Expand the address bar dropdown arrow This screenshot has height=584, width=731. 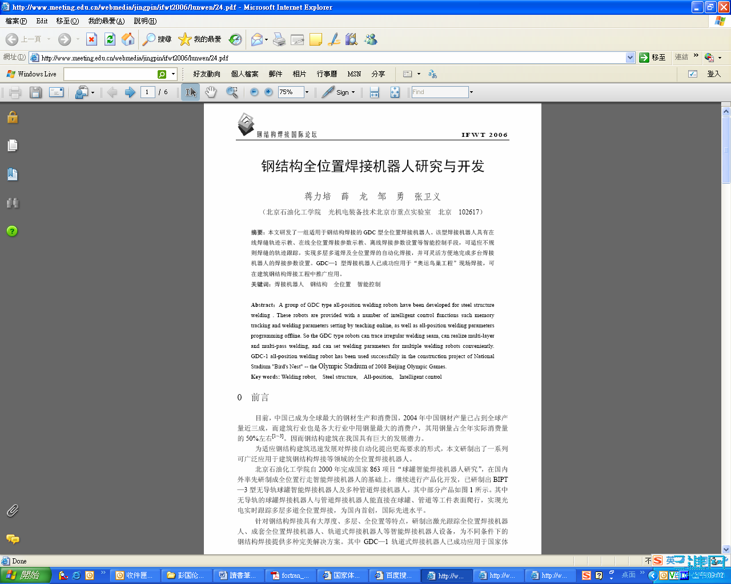coord(630,58)
